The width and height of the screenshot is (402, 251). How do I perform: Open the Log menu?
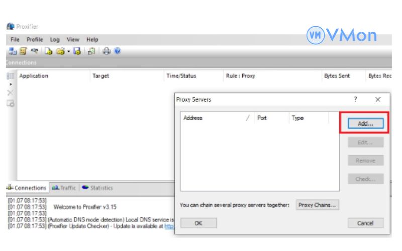55,39
